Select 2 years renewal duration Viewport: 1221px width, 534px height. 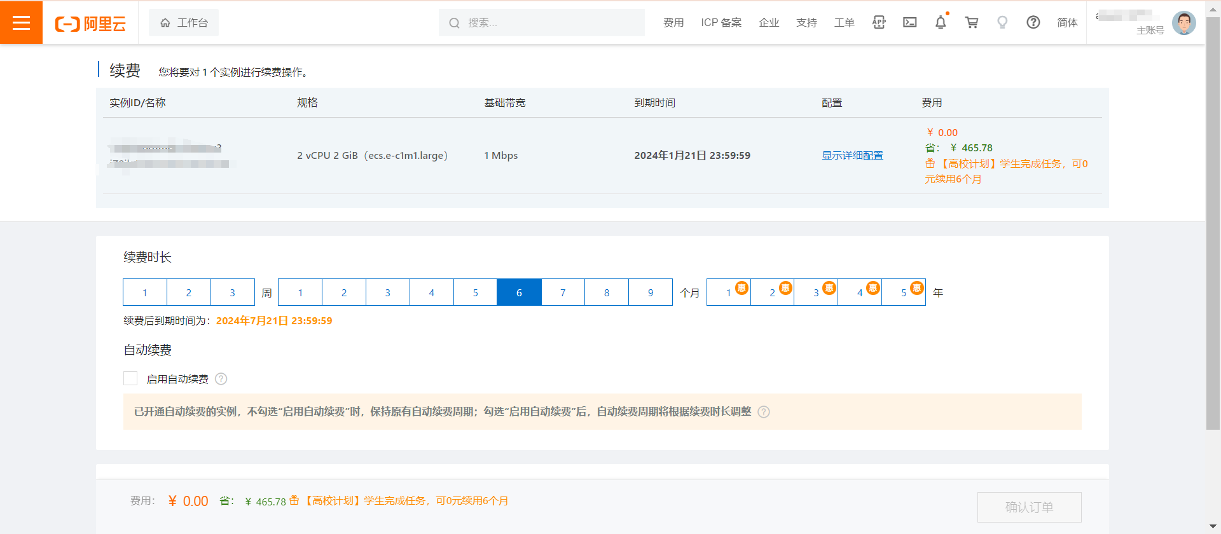pos(773,292)
